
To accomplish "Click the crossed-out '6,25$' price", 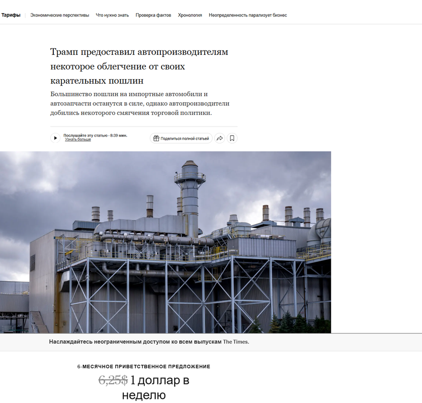I will click(113, 380).
